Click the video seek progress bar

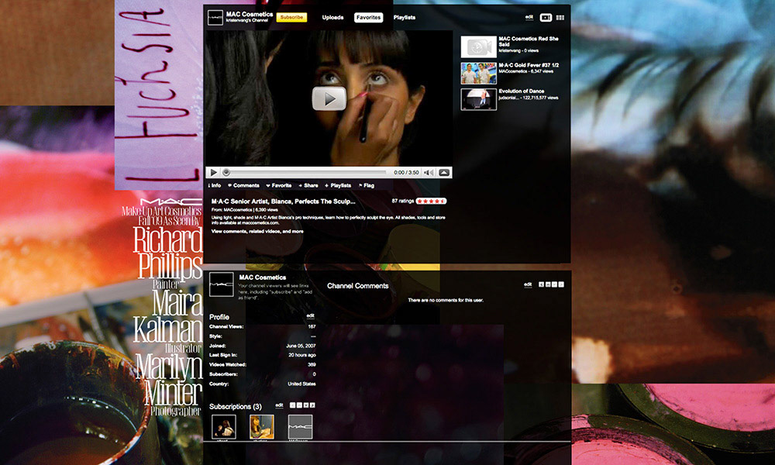pyautogui.click(x=305, y=173)
